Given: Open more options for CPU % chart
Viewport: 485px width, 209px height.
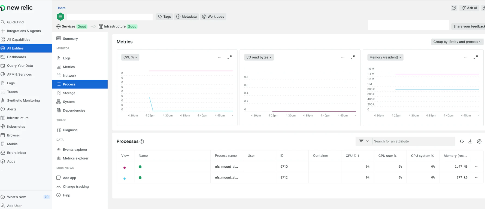Looking at the screenshot, I should pyautogui.click(x=220, y=57).
